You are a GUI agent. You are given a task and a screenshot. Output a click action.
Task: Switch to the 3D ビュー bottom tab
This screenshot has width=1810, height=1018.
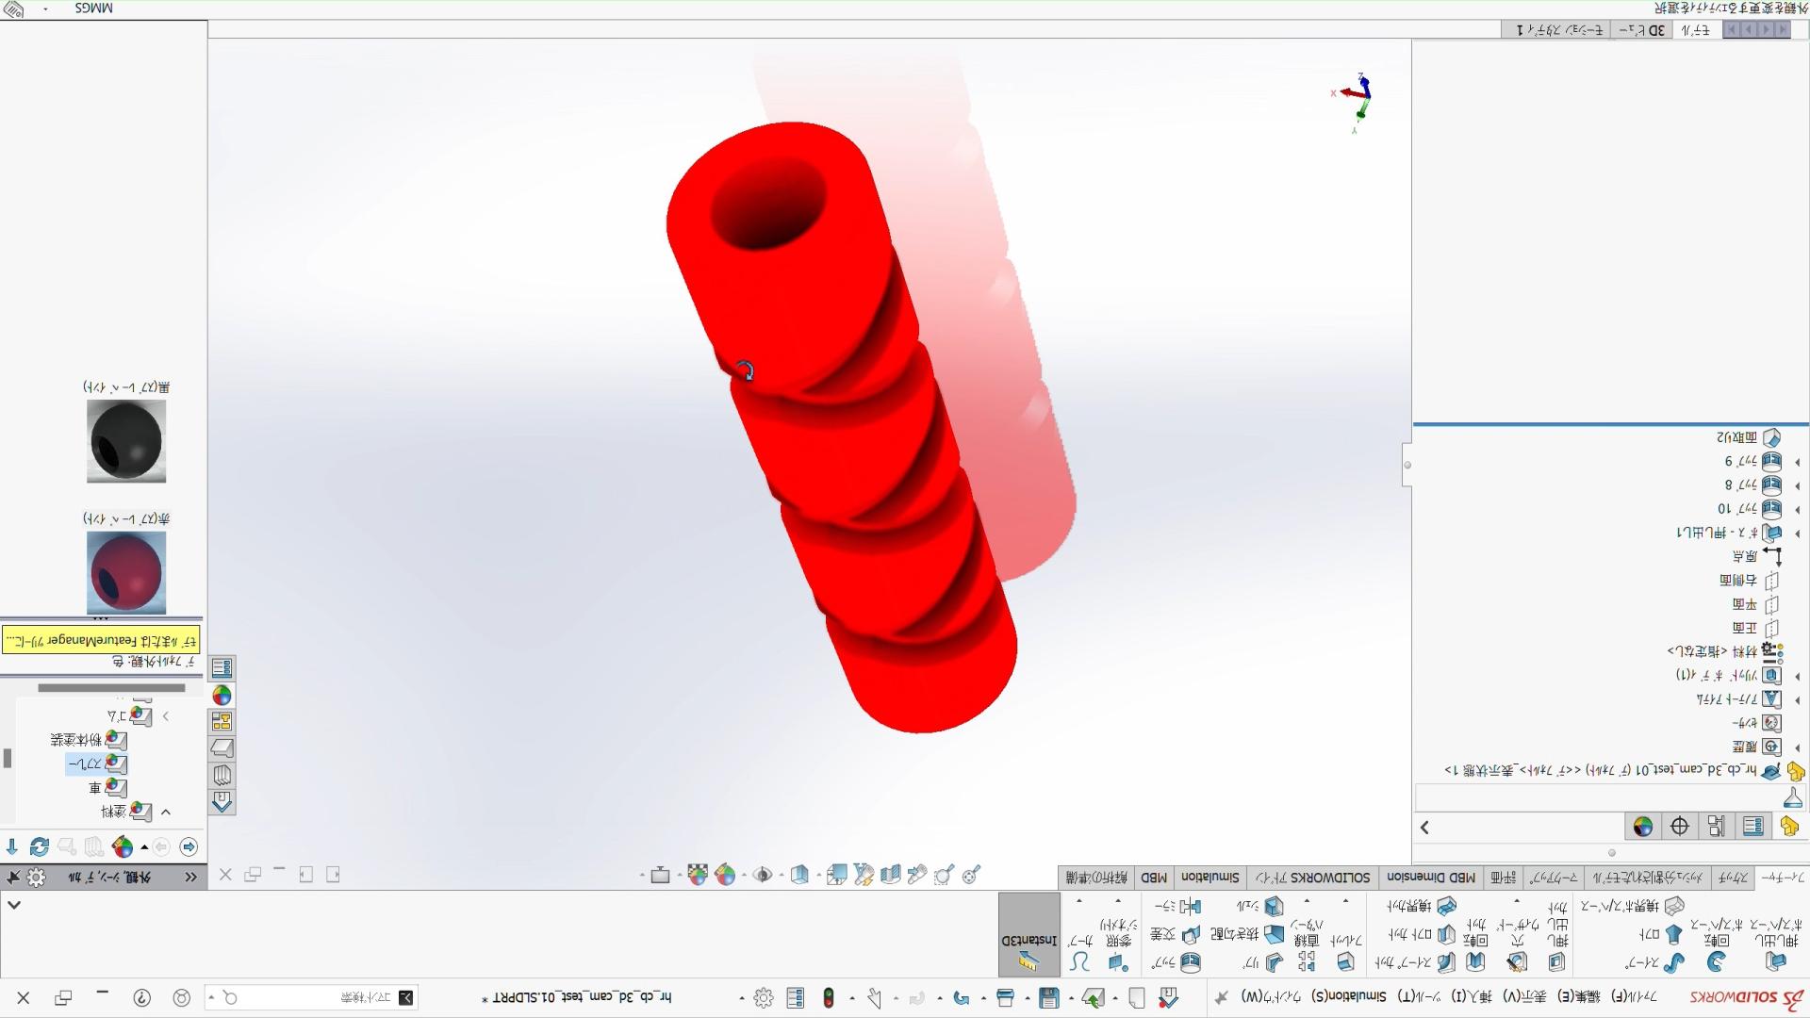point(1641,30)
